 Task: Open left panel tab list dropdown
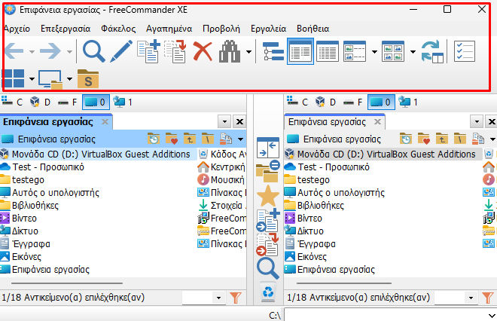(224, 121)
